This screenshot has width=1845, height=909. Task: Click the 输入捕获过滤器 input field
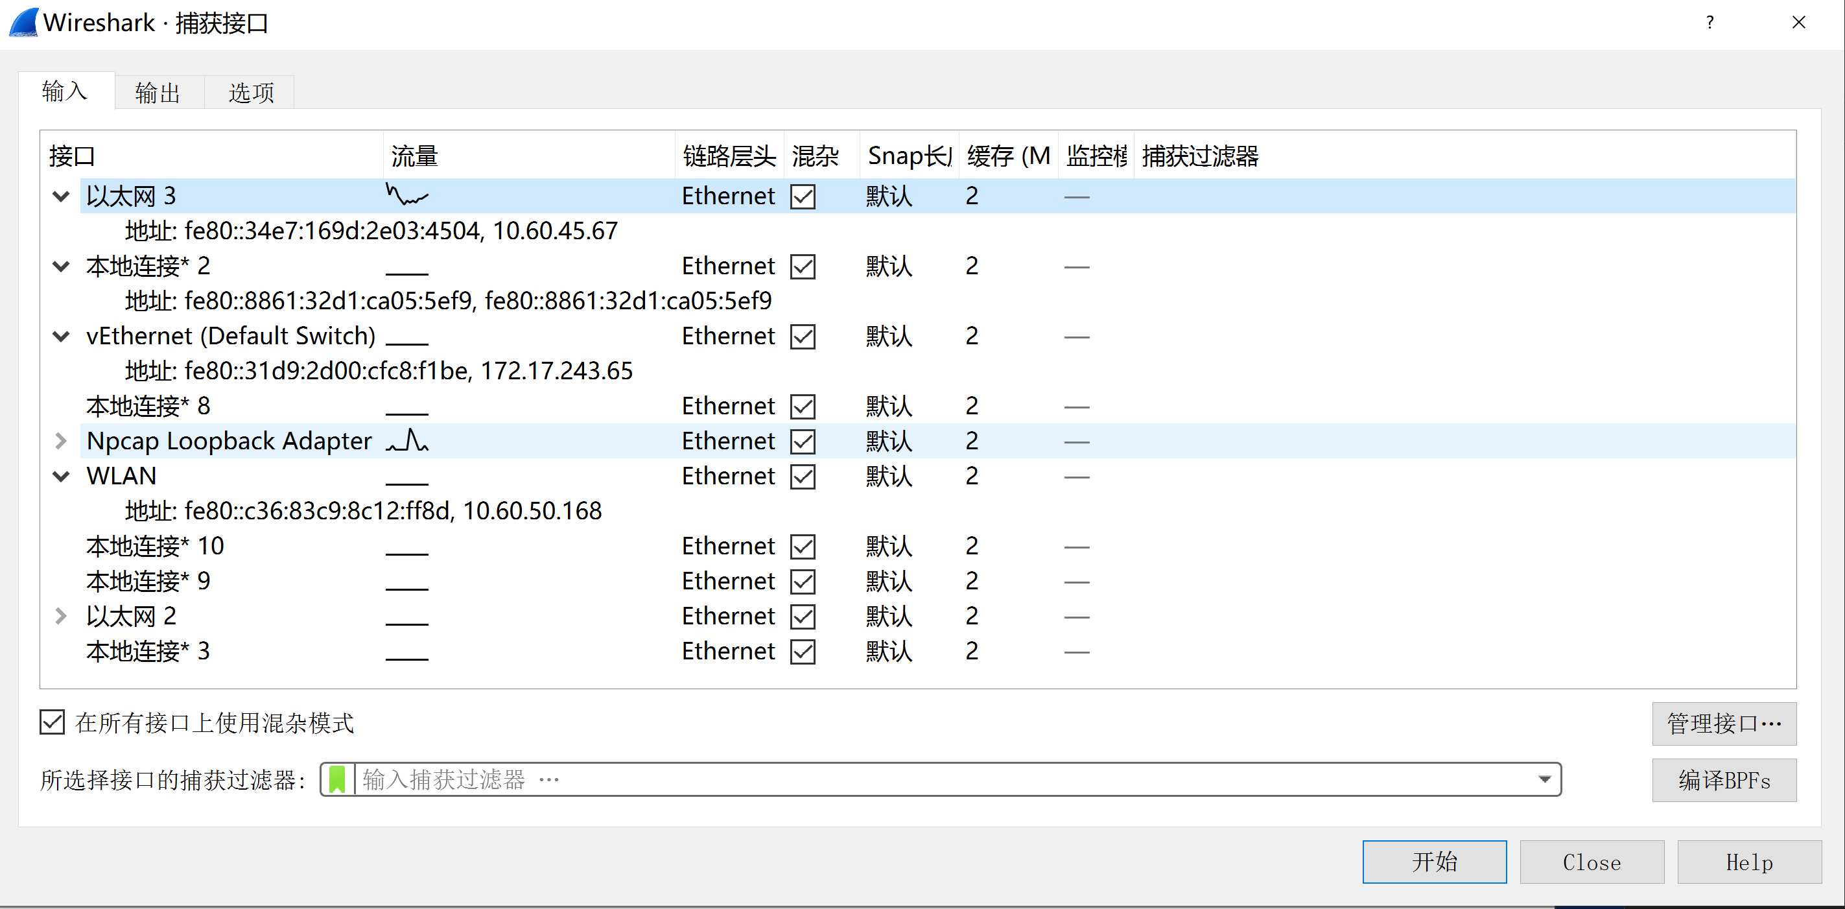[x=942, y=779]
